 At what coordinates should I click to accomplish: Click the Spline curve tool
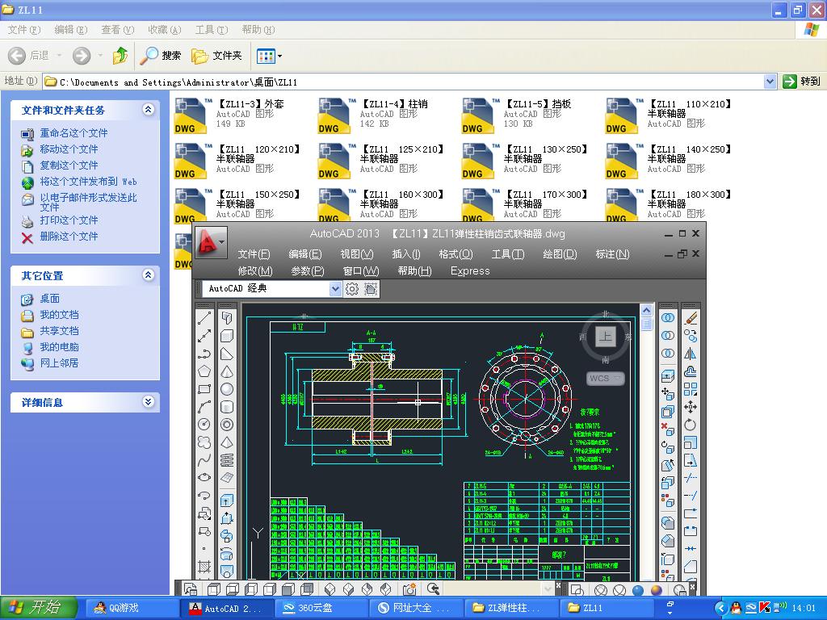point(204,460)
